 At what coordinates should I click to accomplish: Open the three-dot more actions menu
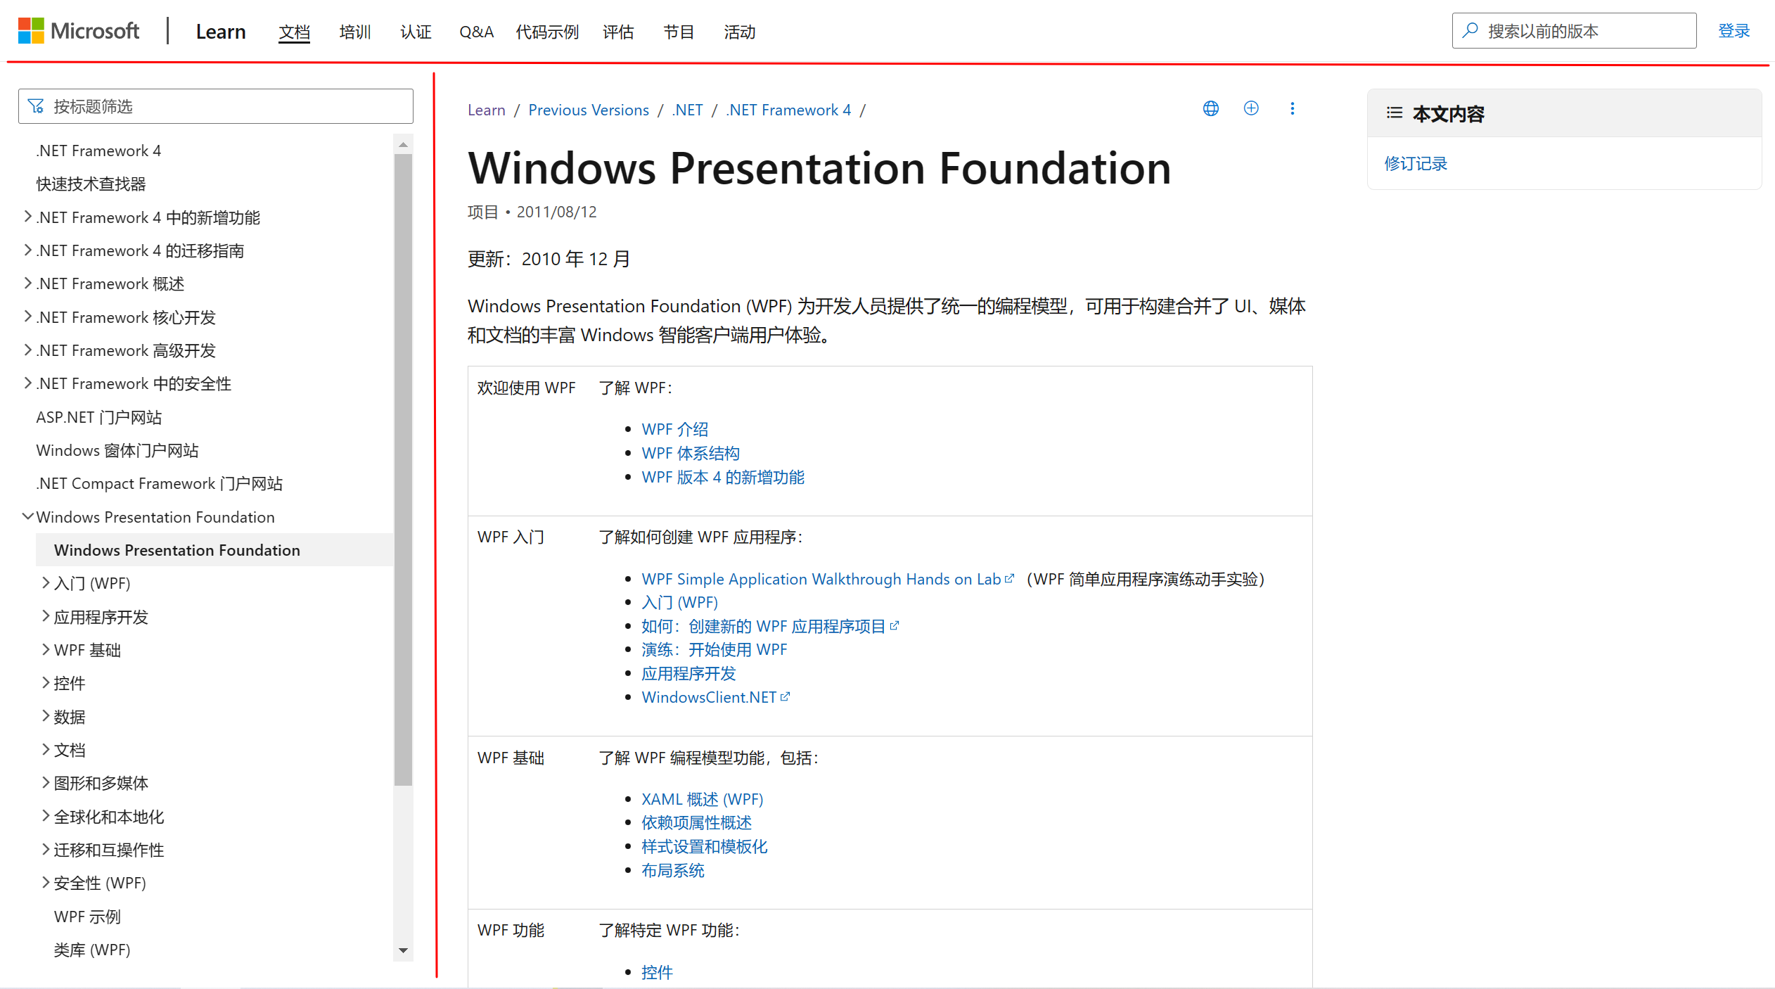pyautogui.click(x=1292, y=108)
